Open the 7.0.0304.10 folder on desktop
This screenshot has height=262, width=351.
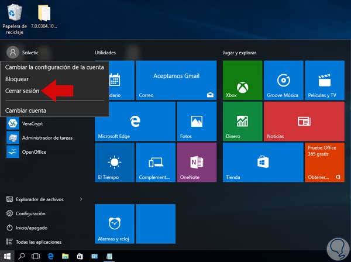pyautogui.click(x=44, y=17)
